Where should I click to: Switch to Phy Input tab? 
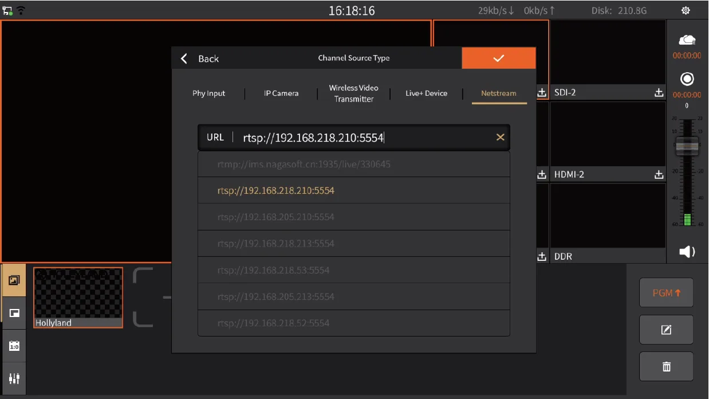tap(208, 93)
